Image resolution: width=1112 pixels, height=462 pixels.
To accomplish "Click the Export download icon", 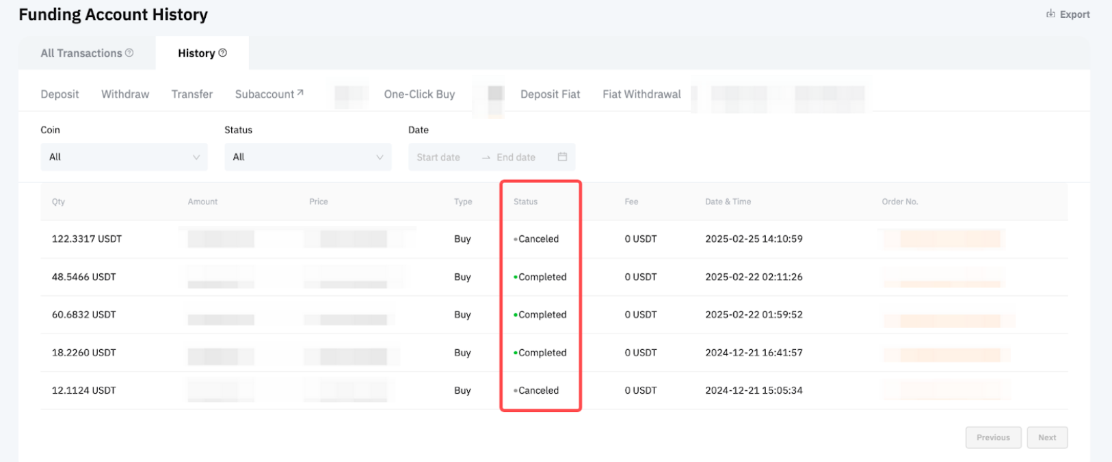I will 1050,14.
